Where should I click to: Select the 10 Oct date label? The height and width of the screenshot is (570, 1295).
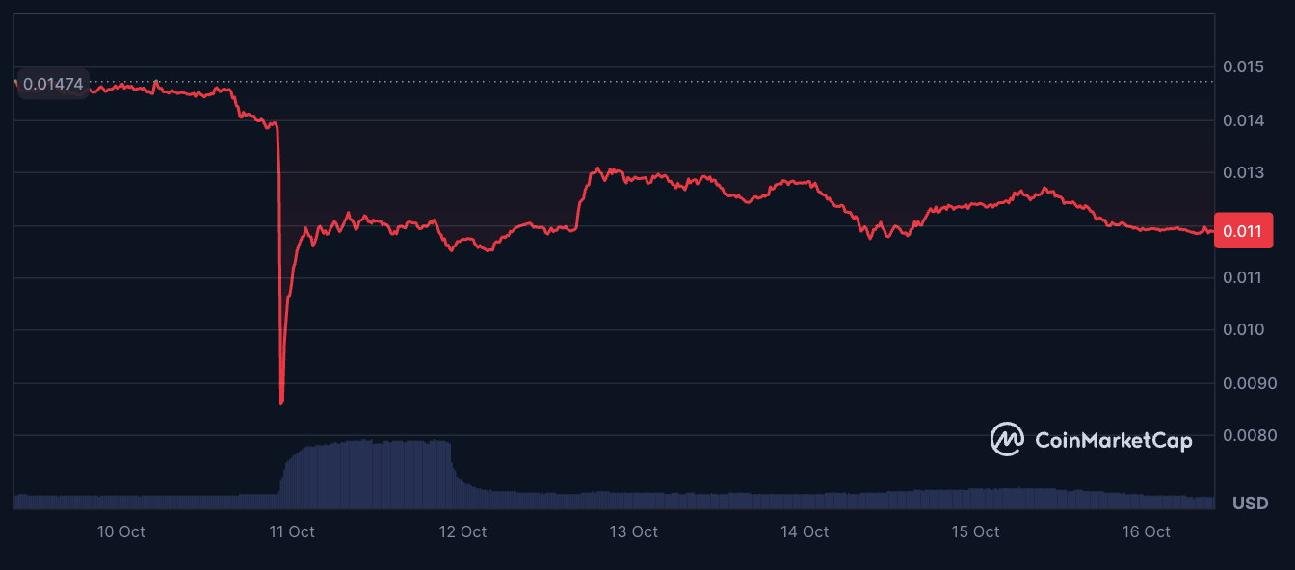coord(120,531)
